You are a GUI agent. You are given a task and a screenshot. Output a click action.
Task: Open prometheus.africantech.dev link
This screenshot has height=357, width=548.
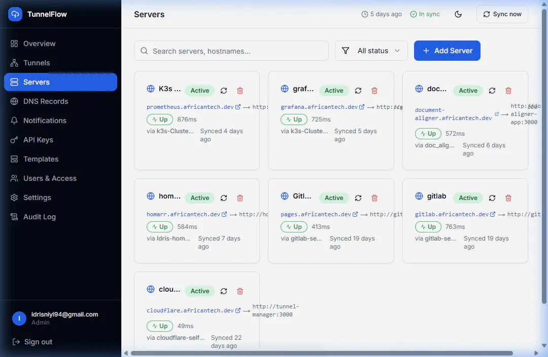tap(194, 107)
